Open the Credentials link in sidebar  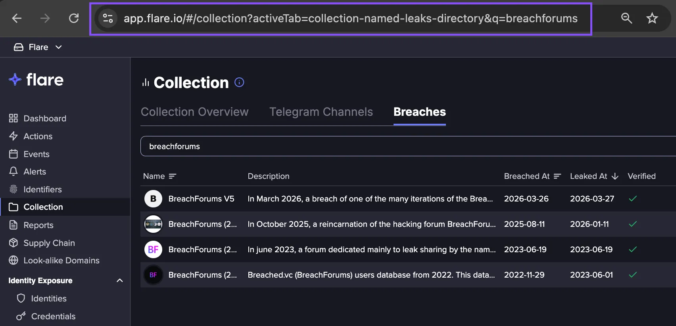(46, 316)
